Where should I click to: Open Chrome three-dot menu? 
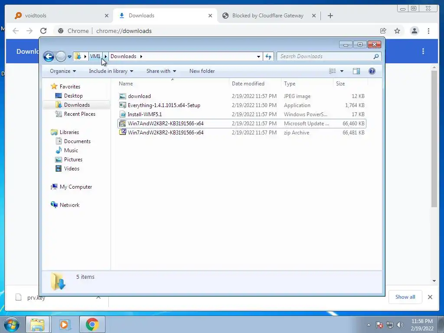(428, 31)
